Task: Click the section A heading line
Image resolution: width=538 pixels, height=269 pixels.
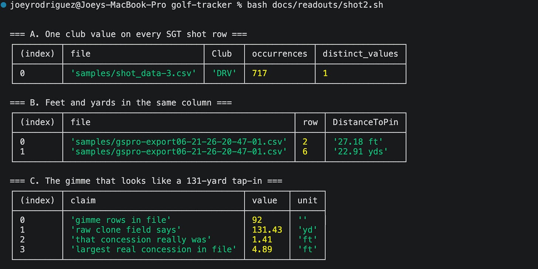Action: 128,34
